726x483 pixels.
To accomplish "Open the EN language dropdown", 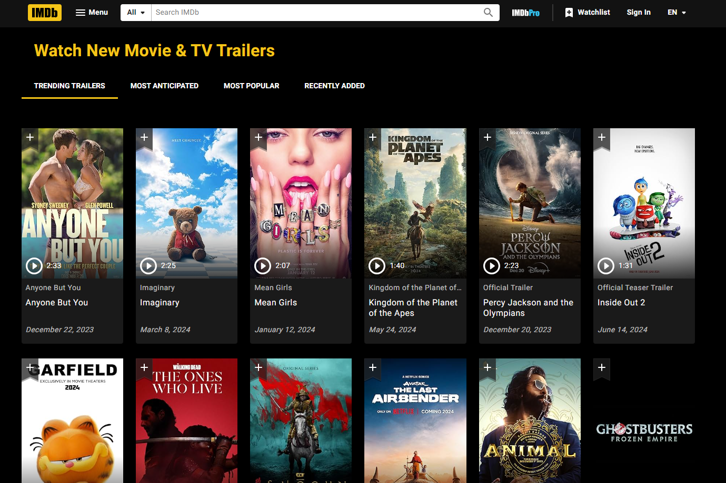I will coord(677,12).
